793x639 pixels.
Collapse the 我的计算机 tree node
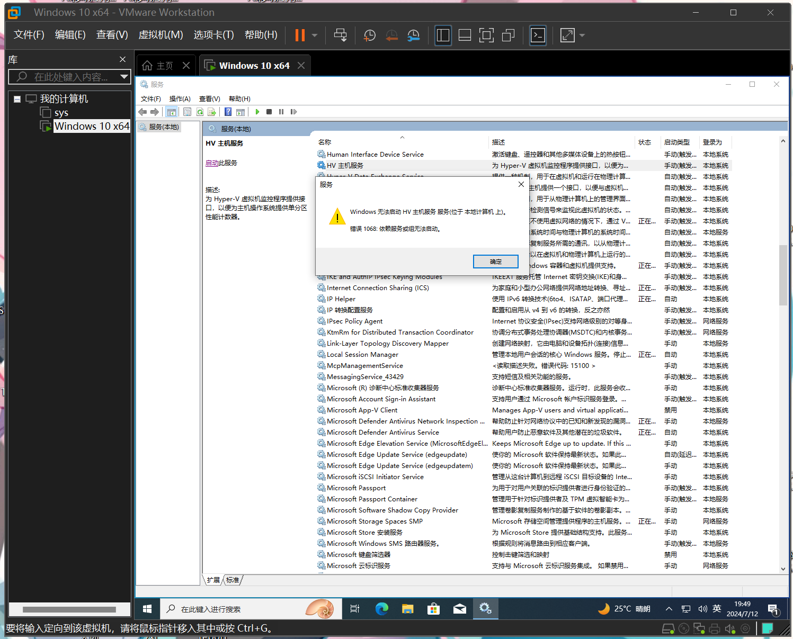pyautogui.click(x=17, y=99)
